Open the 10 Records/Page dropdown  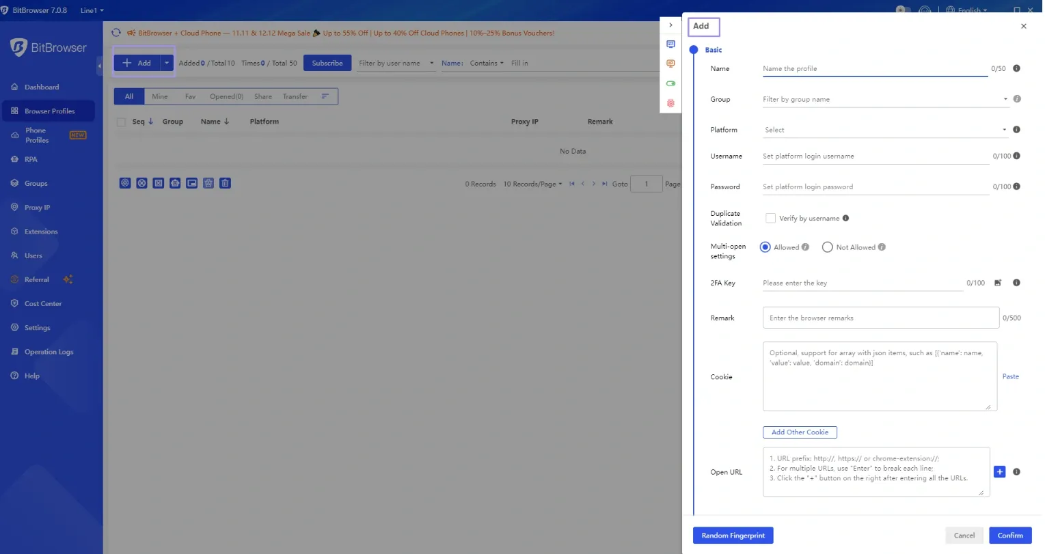[x=532, y=183]
